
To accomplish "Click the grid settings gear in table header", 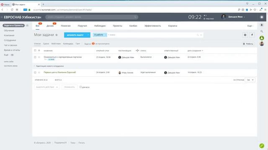I will (39, 50).
